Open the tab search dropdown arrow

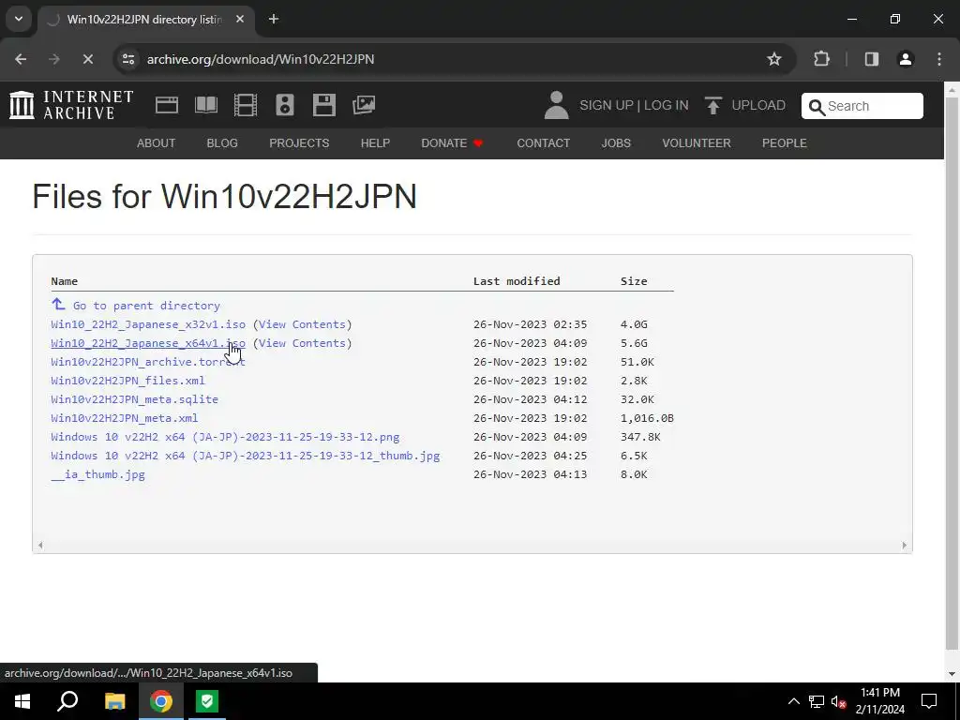pyautogui.click(x=19, y=19)
